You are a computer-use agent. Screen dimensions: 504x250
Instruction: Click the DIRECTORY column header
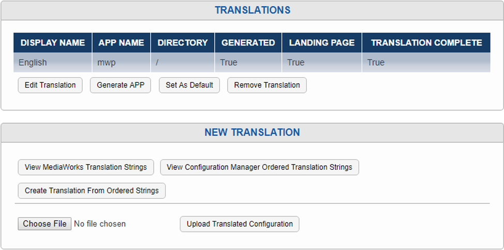coord(183,43)
